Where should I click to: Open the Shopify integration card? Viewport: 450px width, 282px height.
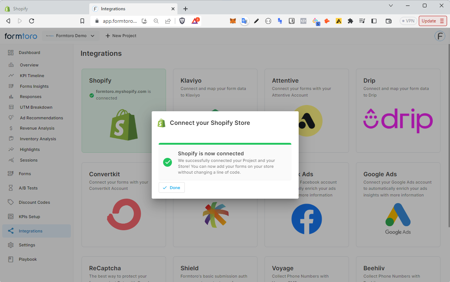click(x=124, y=111)
